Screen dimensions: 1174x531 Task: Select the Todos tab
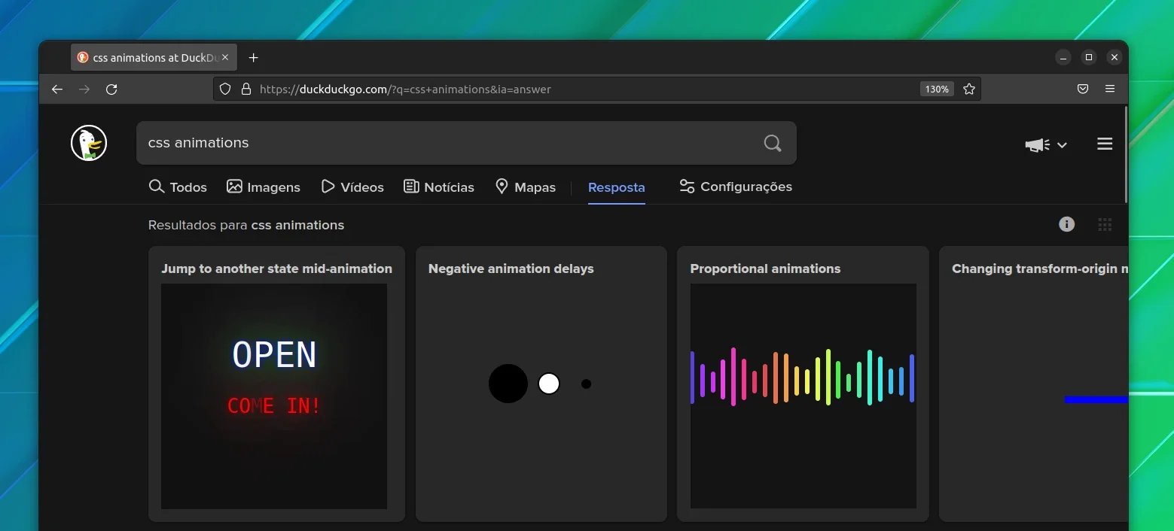point(178,187)
